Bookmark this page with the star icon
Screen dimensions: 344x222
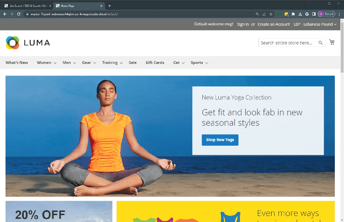271,14
